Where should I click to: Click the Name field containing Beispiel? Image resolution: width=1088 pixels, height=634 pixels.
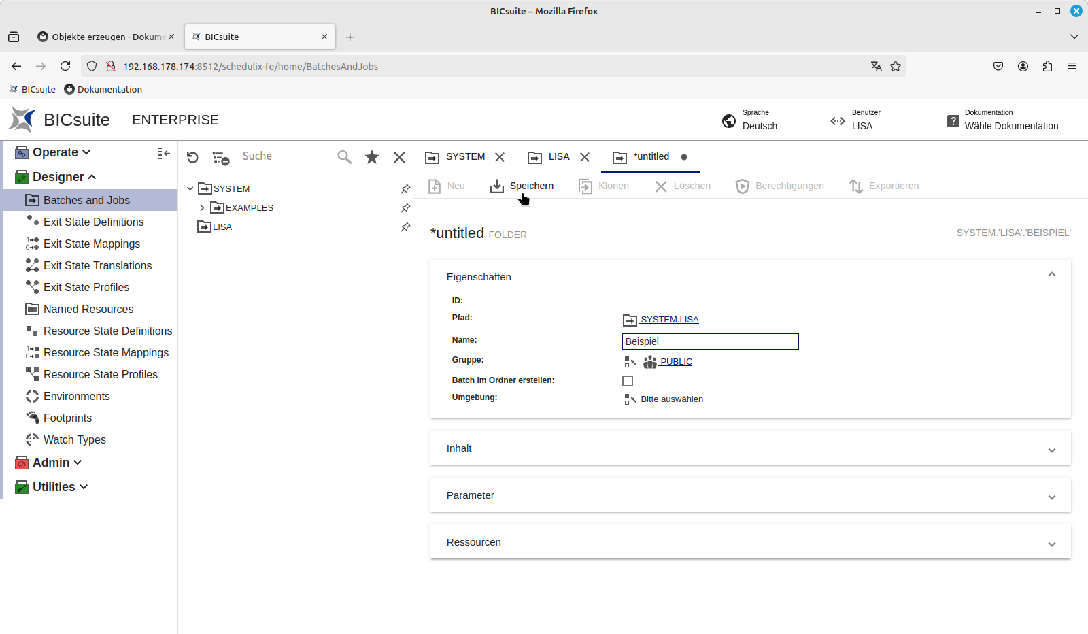(x=709, y=341)
